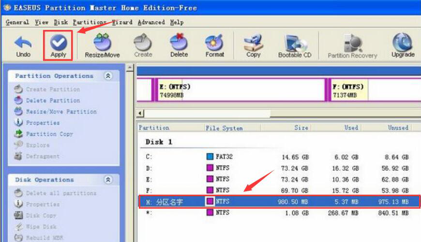Choose Delete Partition in the sidebar
Image resolution: width=421 pixels, height=242 pixels.
[47, 100]
